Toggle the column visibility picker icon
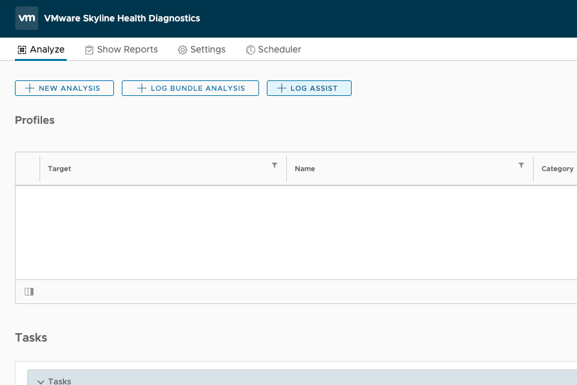The height and width of the screenshot is (385, 577). [29, 292]
